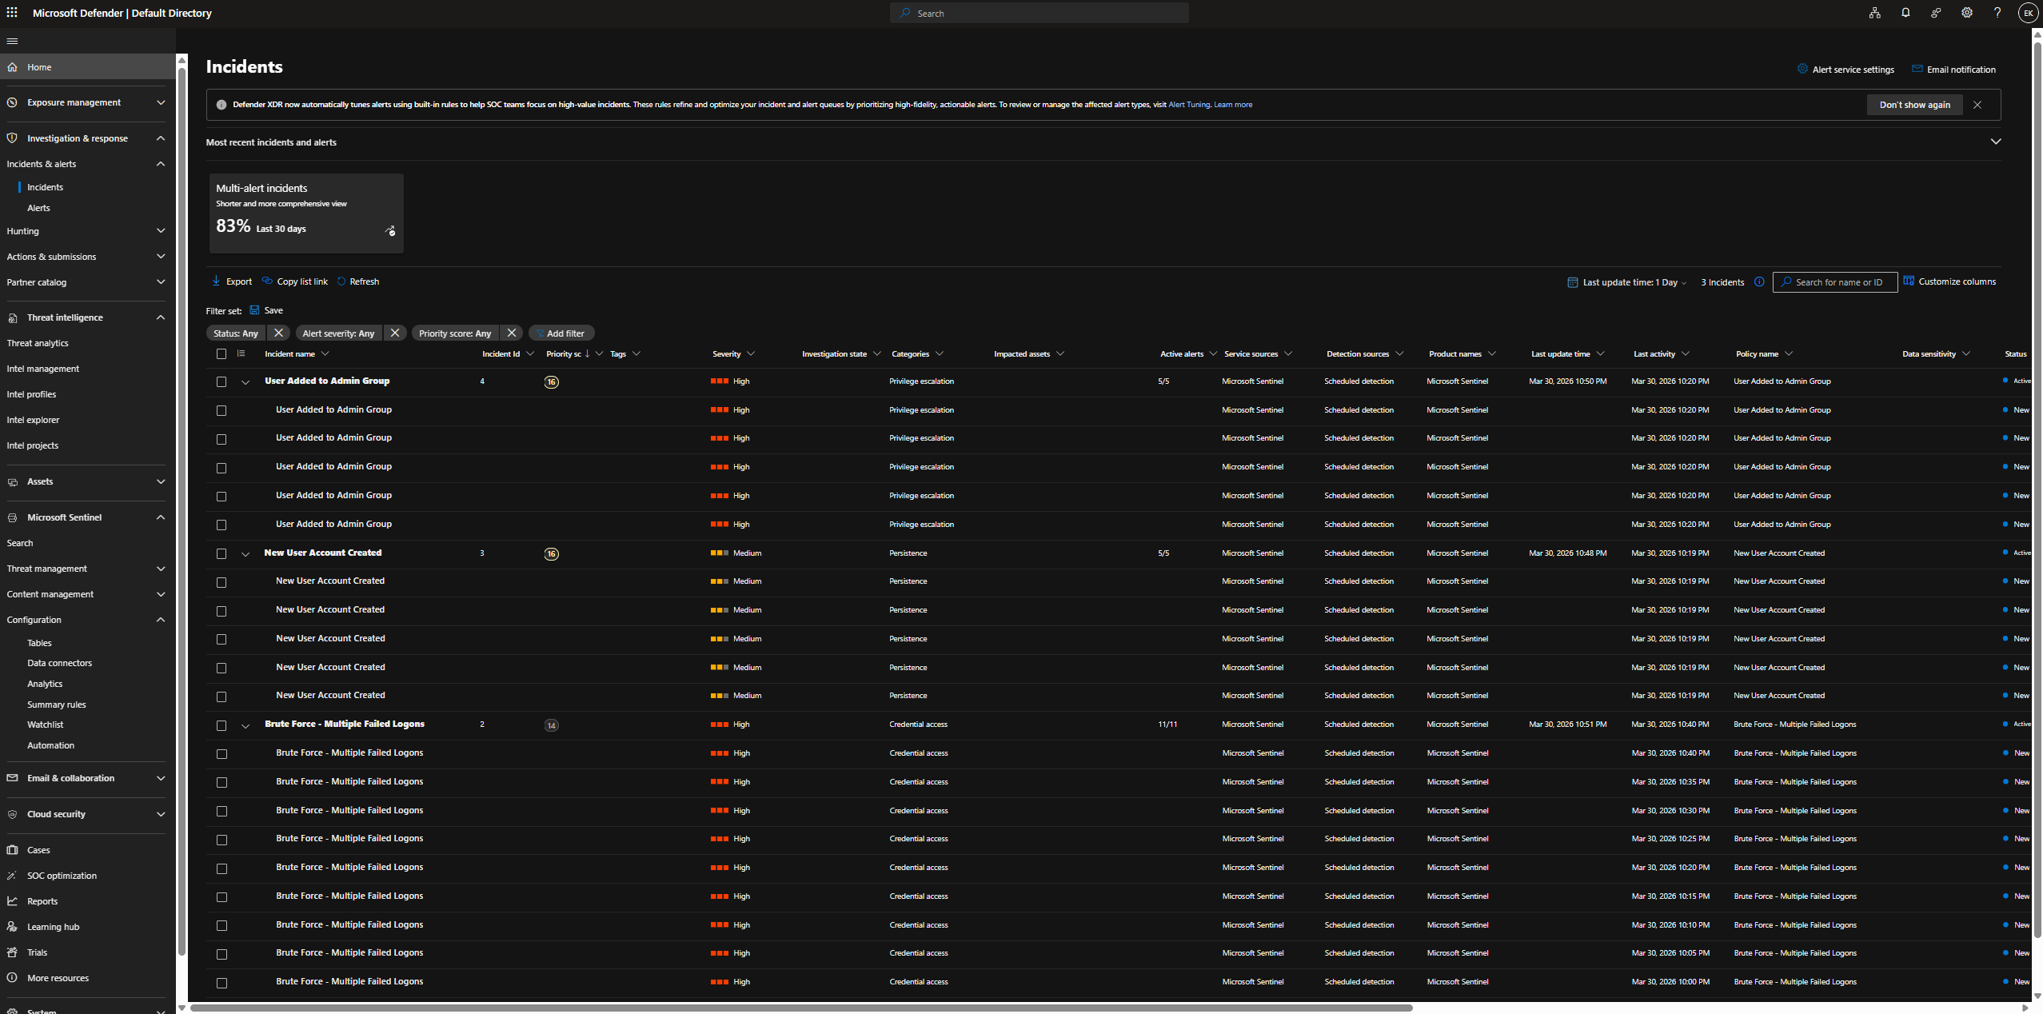Expand Exposure management in sidebar
Image resolution: width=2043 pixels, height=1014 pixels.
161,102
